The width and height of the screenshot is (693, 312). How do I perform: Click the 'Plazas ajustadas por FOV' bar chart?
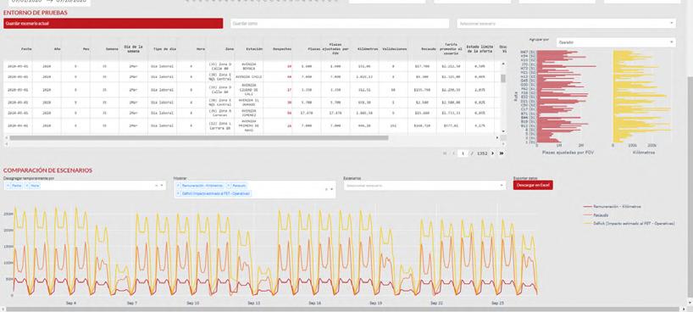coord(567,96)
